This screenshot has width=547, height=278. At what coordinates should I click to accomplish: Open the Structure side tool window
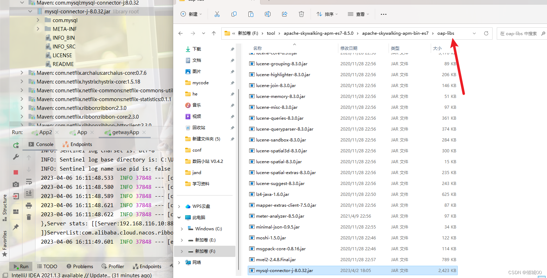click(5, 208)
